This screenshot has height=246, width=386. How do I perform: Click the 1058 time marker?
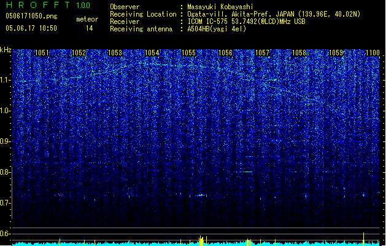click(x=299, y=53)
